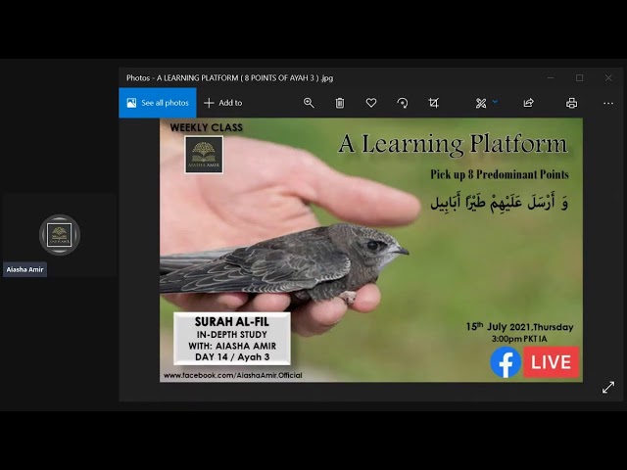Image resolution: width=627 pixels, height=470 pixels.
Task: Click the zoom magnifier icon
Action: point(309,103)
